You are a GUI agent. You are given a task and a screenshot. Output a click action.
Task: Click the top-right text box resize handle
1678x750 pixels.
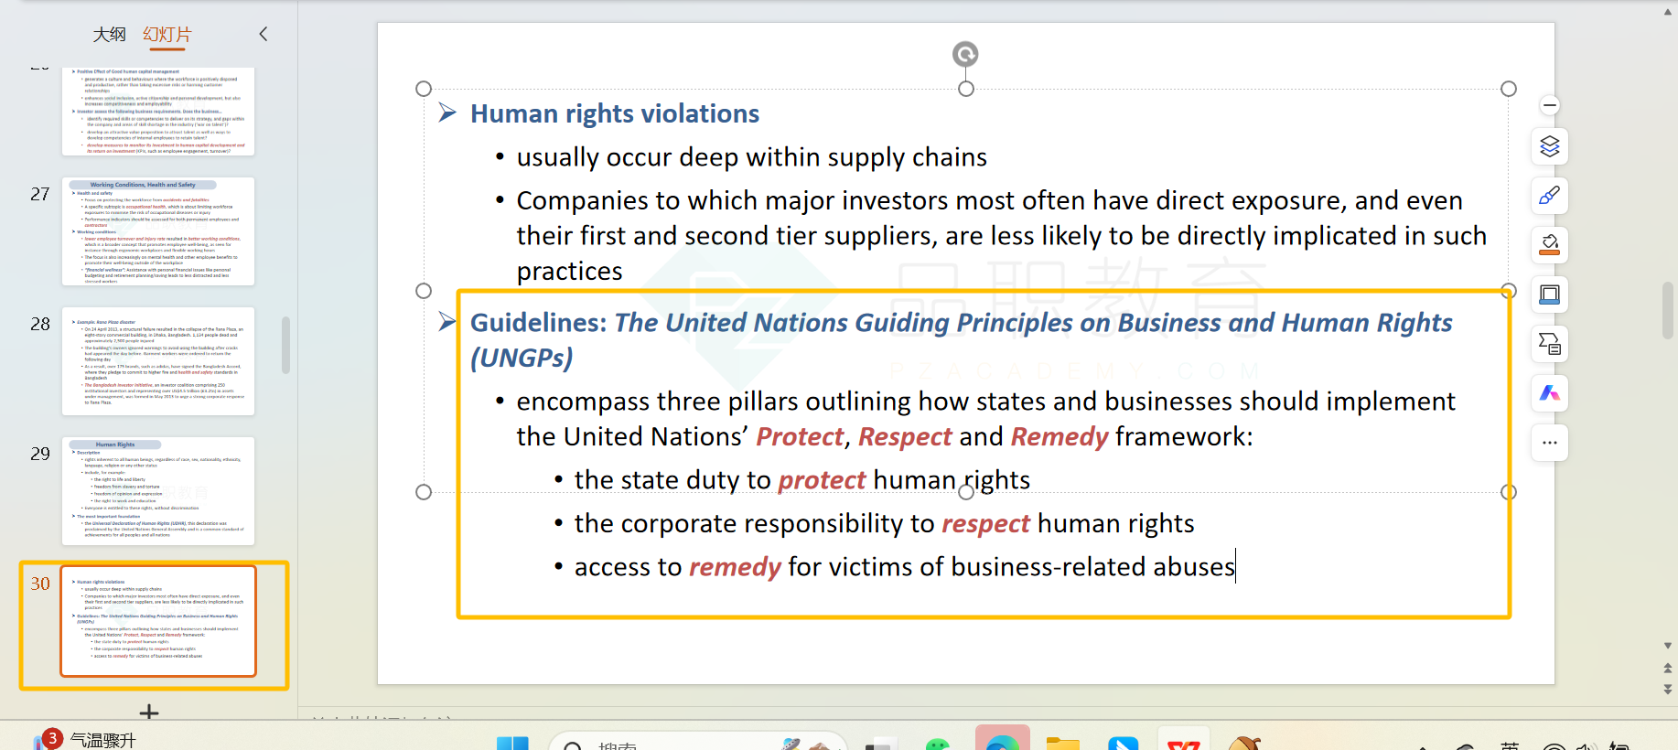click(x=1509, y=89)
